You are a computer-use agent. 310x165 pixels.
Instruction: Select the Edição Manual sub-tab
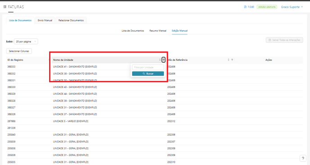[179, 31]
